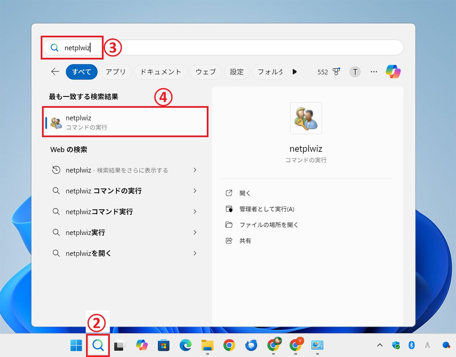This screenshot has height=357, width=456.
Task: Expand the chevron for "netplwizコマンド実行"
Action: pos(195,212)
